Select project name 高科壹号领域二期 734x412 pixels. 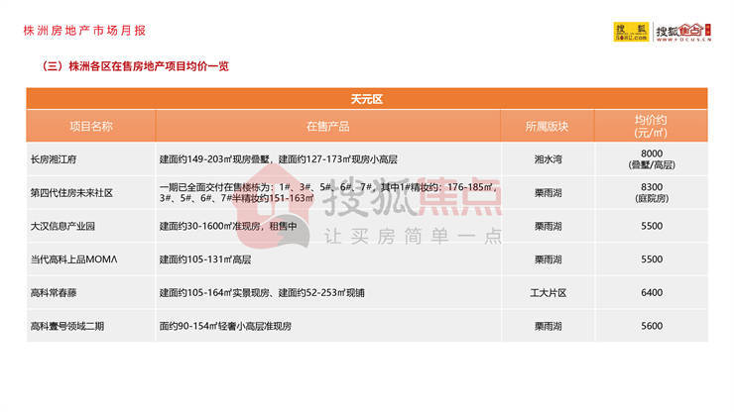67,326
